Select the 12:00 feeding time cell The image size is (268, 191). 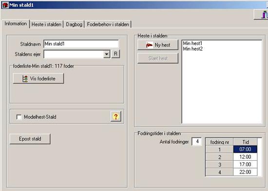[x=245, y=157]
